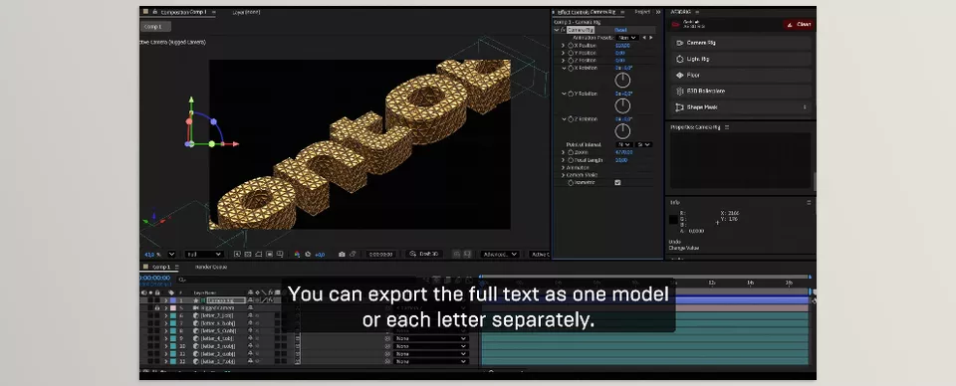
Task: Toggle the X Position stopwatch
Action: point(571,45)
